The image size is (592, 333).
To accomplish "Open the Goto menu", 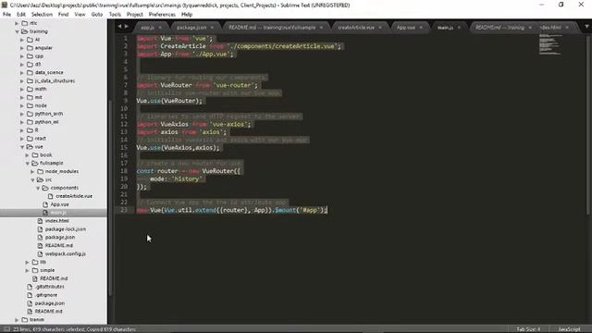I will 97,15.
